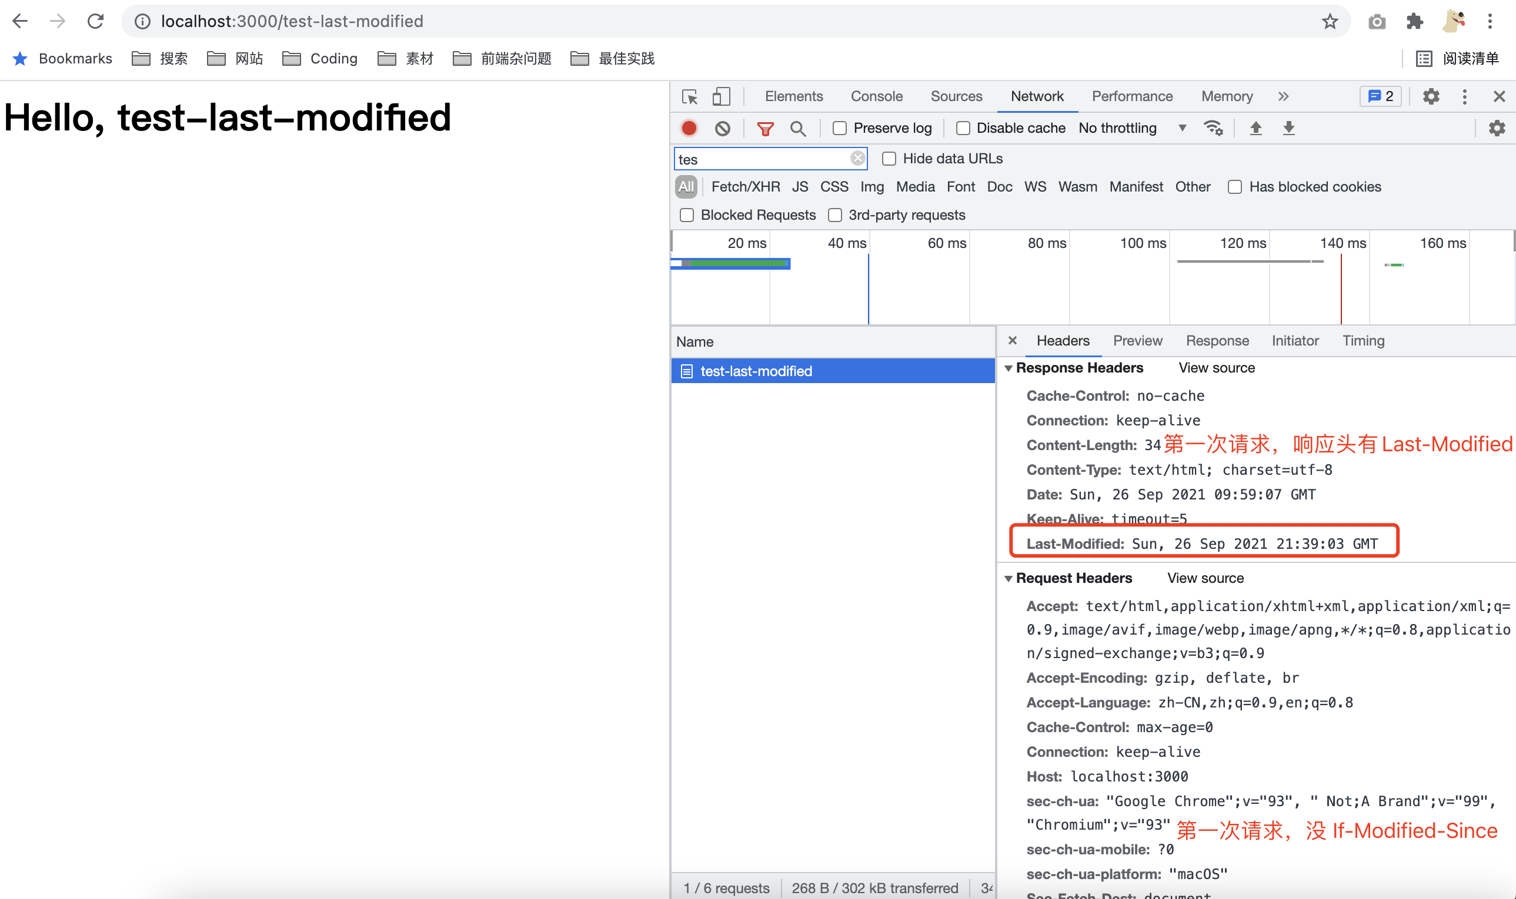Enable the Disable cache checkbox
This screenshot has height=899, width=1516.
click(x=963, y=128)
